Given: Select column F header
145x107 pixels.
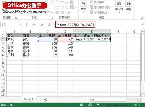Looking at the screenshot, I should click(119, 32).
